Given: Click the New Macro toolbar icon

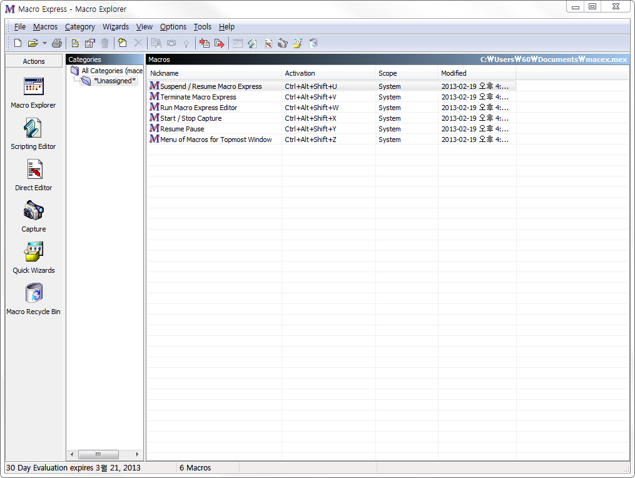Looking at the screenshot, I should click(75, 43).
